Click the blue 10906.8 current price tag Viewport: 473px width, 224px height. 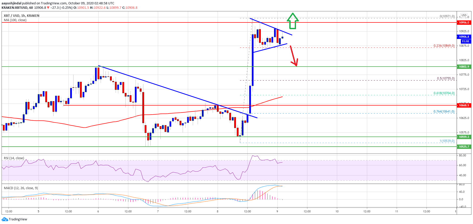464,37
